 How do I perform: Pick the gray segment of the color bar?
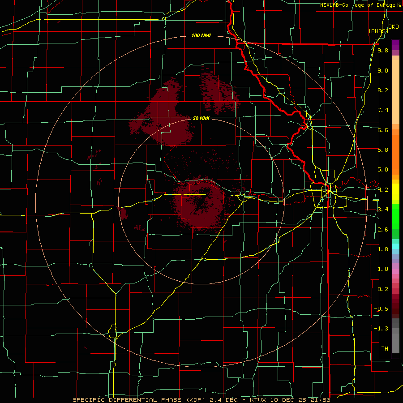click(395, 341)
